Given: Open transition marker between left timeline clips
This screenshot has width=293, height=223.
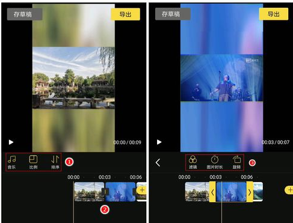Looking at the screenshot, I should (105, 192).
